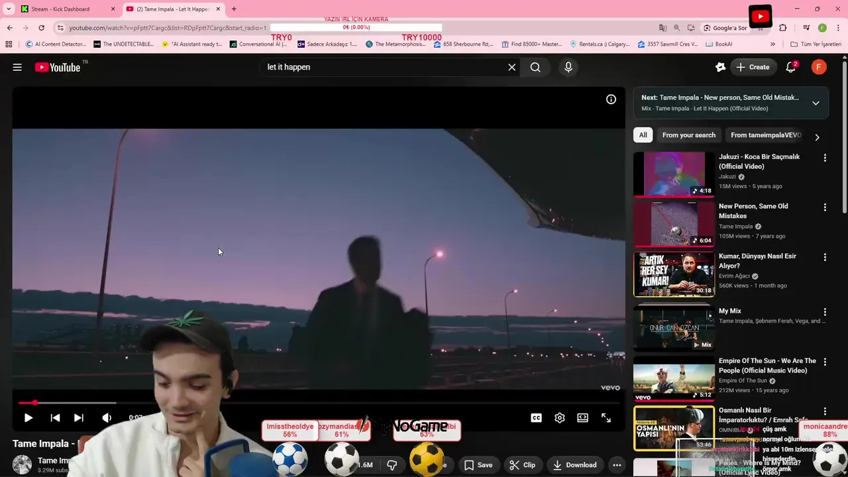Start voice search with the microphone
848x477 pixels.
[568, 67]
